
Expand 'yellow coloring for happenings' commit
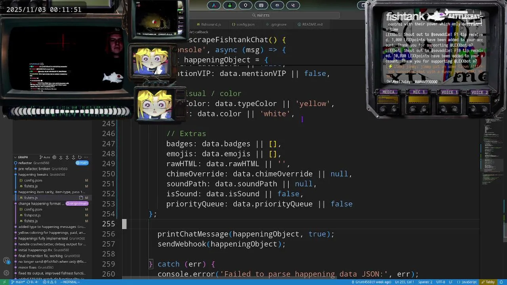point(51,233)
